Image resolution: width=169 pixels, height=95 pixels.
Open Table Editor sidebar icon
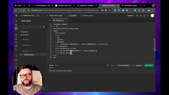pyautogui.click(x=16, y=25)
